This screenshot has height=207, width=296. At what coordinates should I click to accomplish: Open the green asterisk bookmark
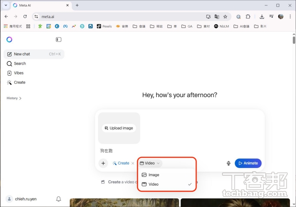pyautogui.click(x=40, y=26)
